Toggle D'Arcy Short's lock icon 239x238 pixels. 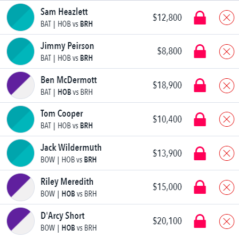coord(200,221)
